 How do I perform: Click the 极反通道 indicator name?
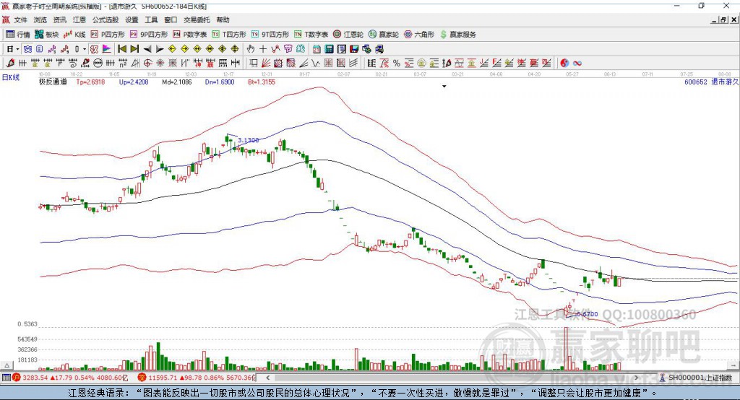click(x=53, y=82)
